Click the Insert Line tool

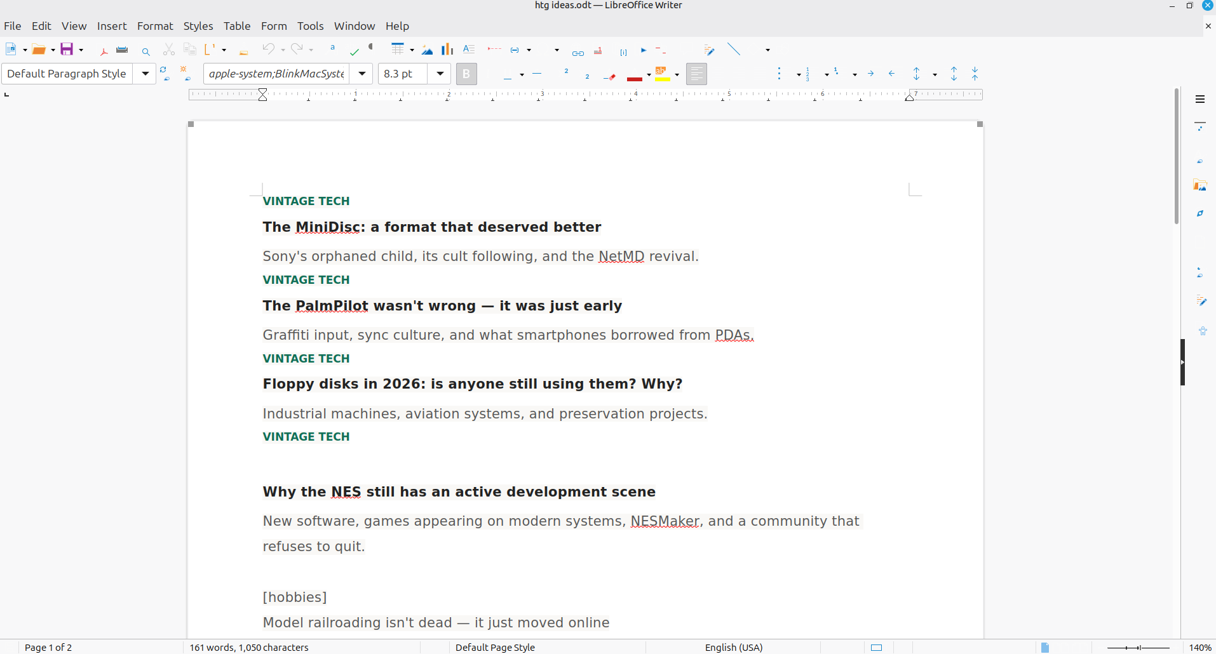point(734,49)
